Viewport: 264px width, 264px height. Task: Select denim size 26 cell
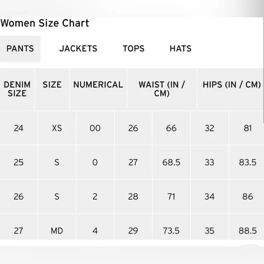click(x=19, y=197)
